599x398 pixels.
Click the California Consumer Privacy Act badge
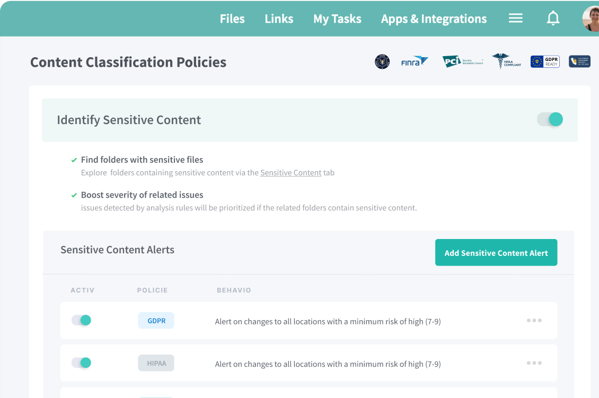[x=579, y=61]
